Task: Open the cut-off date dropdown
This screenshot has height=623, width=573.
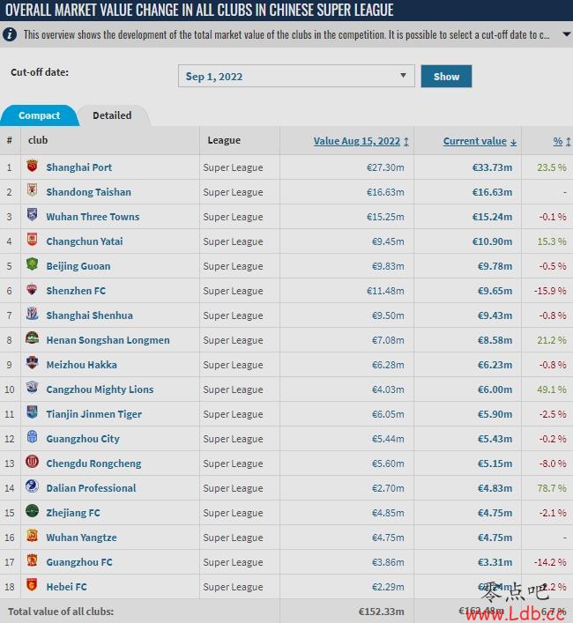Action: tap(296, 76)
